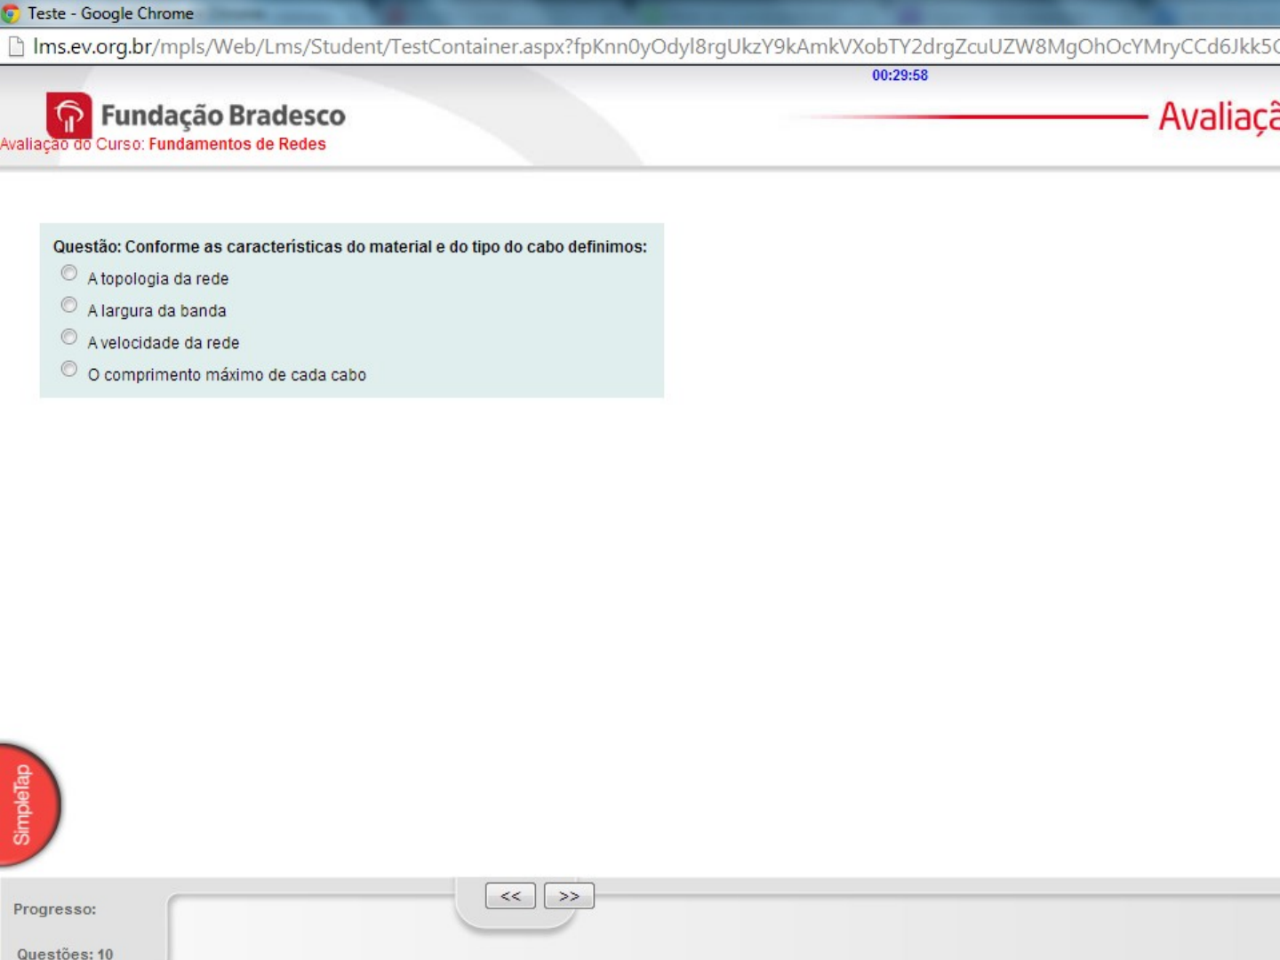Image resolution: width=1280 pixels, height=960 pixels.
Task: Click the lms.ev.org.br address bar URL
Action: (x=622, y=46)
